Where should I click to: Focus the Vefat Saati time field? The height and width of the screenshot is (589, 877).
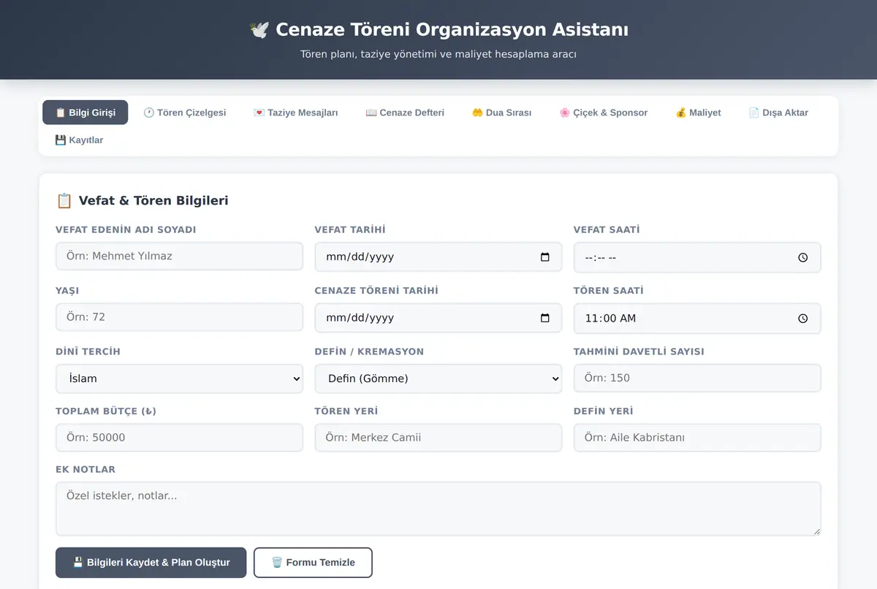click(697, 257)
